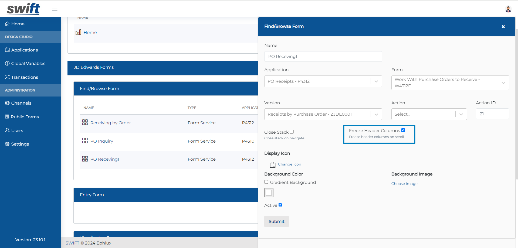Click the Version: 23.10.1 label
Image resolution: width=518 pixels, height=248 pixels.
[30, 240]
